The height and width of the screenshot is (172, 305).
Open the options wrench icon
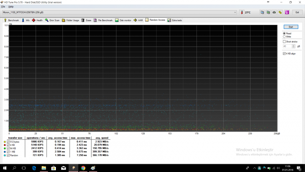[280, 13]
